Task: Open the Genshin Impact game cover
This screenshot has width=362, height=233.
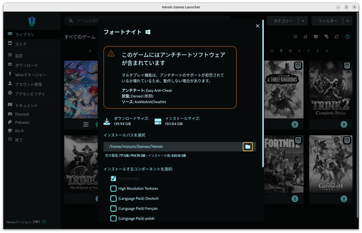Action: pos(331,164)
